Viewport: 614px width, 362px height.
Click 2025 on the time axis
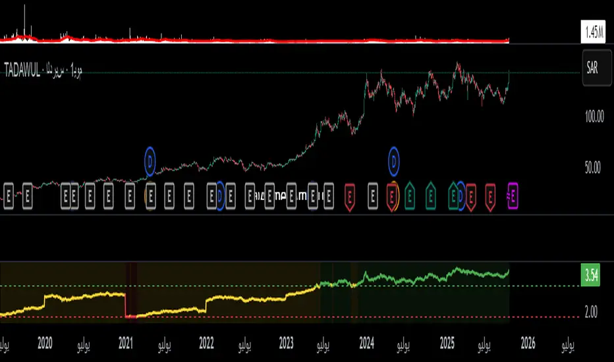[447, 343]
